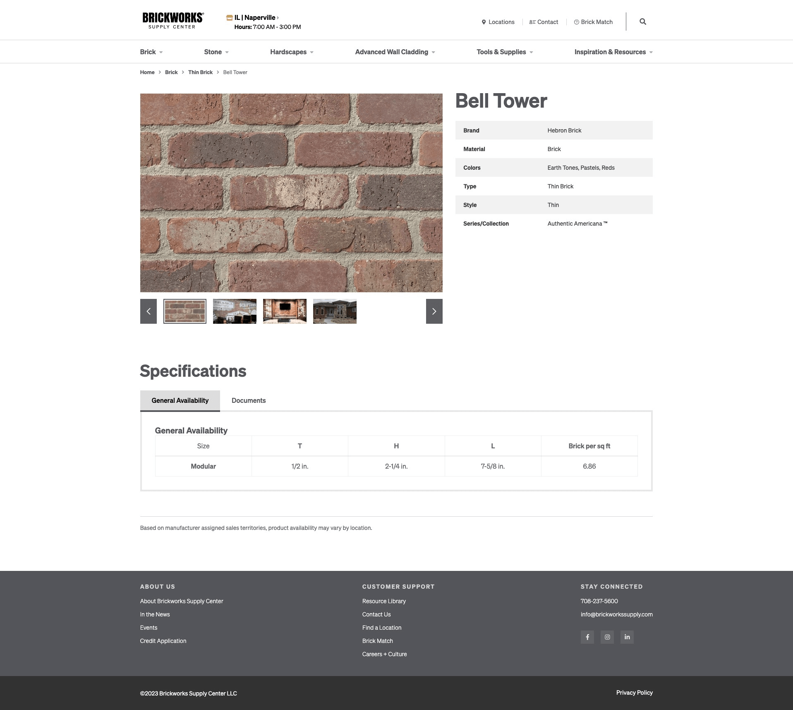Viewport: 793px width, 710px height.
Task: Open Brick Match footer link
Action: pyautogui.click(x=378, y=641)
